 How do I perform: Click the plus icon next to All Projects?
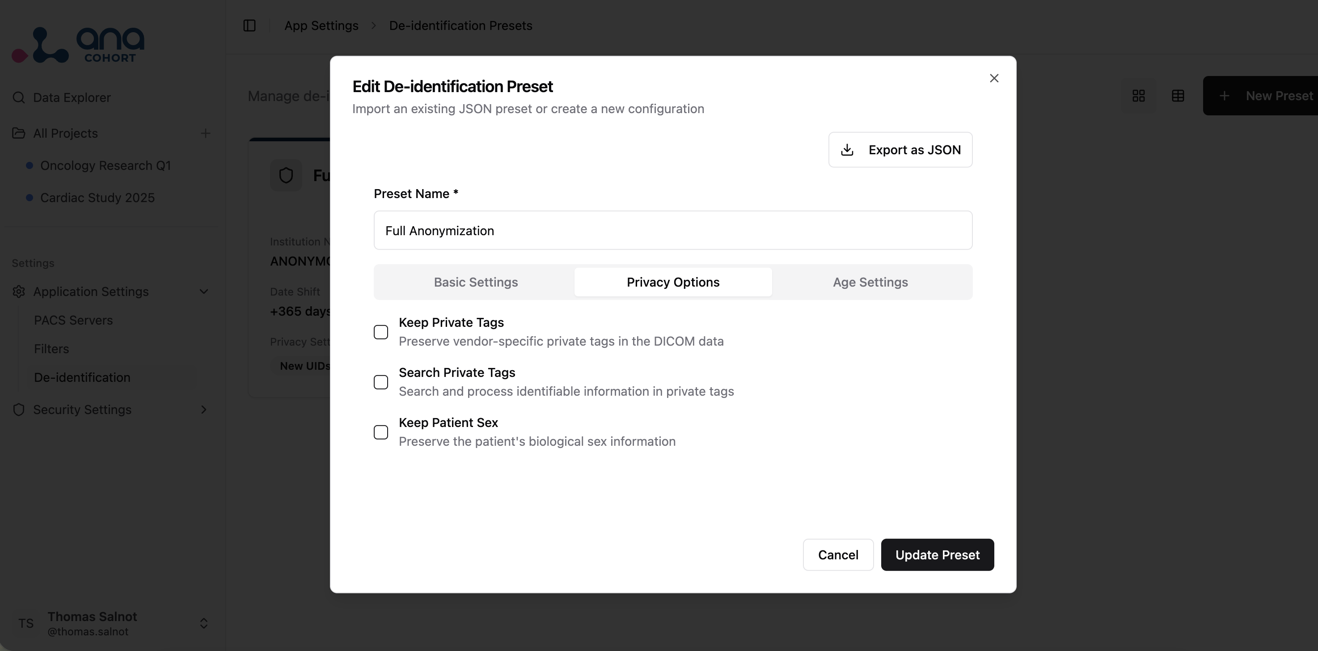point(205,133)
